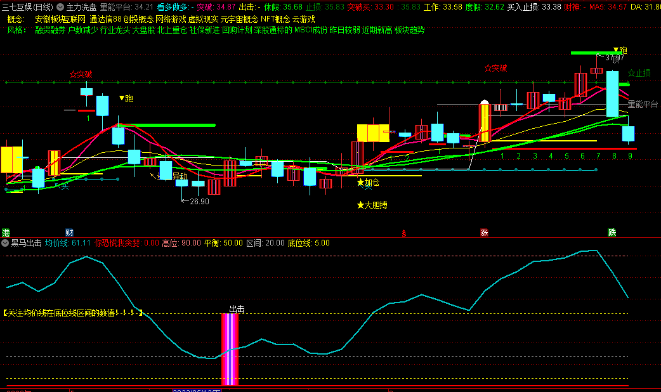The height and width of the screenshot is (392, 661).
Task: Select the 融资融券 style tag
Action: (51, 30)
